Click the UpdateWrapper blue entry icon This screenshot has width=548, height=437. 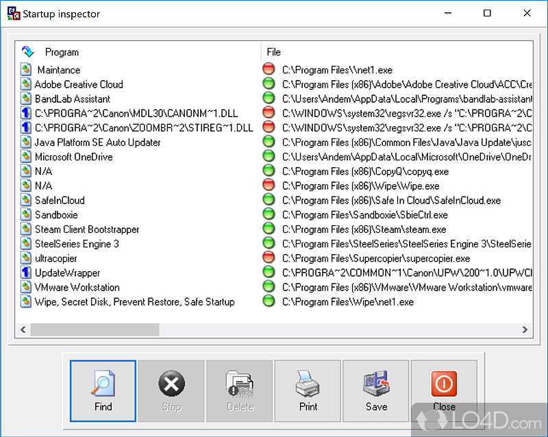[x=25, y=273]
